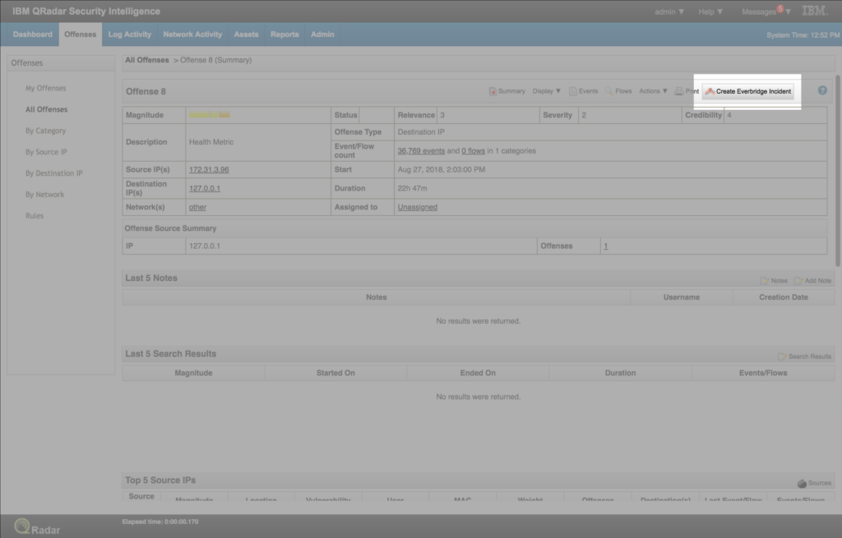Open the Network Activity tab
Viewport: 842px width, 538px height.
[192, 34]
